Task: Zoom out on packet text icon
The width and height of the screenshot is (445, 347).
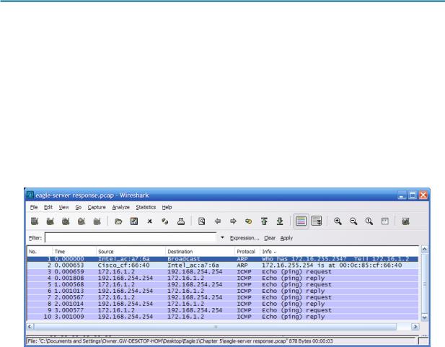Action: point(353,221)
